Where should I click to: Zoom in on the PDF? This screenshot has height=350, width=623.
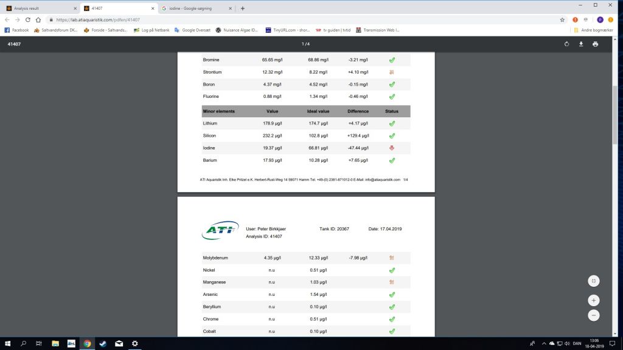pos(594,300)
